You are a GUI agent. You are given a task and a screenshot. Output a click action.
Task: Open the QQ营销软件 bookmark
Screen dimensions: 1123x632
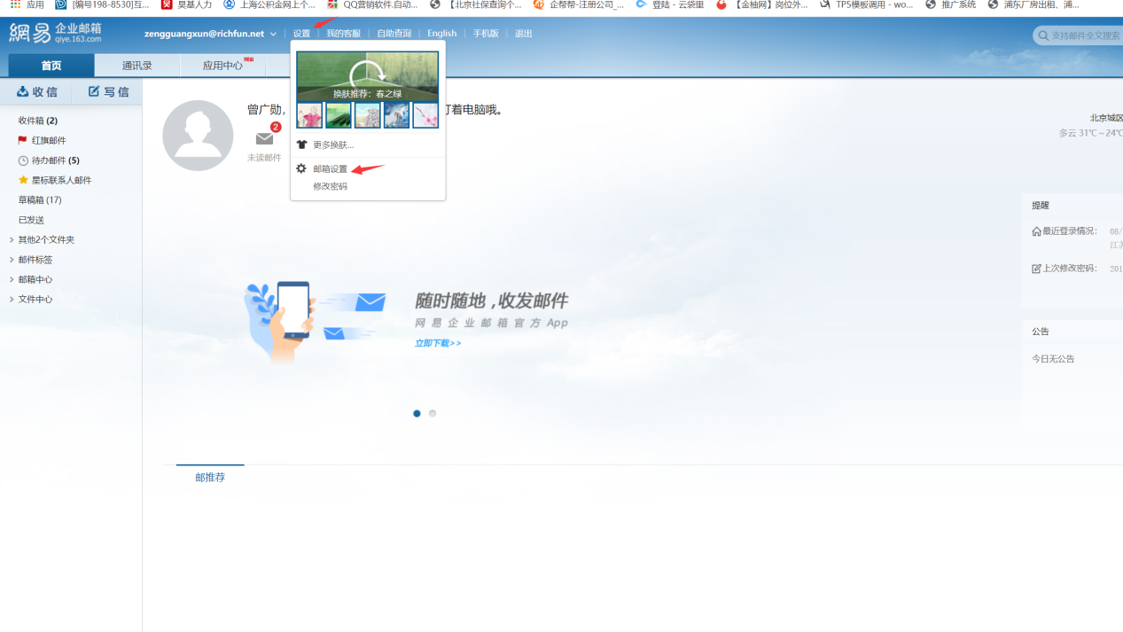point(372,4)
